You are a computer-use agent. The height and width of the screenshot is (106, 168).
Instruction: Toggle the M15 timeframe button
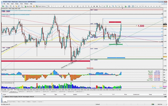click(143, 6)
